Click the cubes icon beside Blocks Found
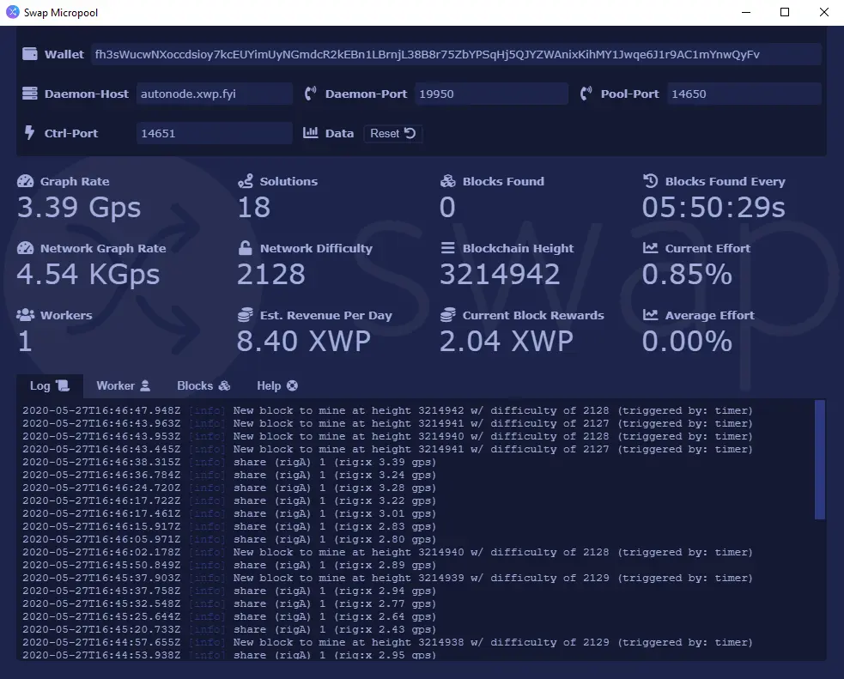 [x=448, y=181]
